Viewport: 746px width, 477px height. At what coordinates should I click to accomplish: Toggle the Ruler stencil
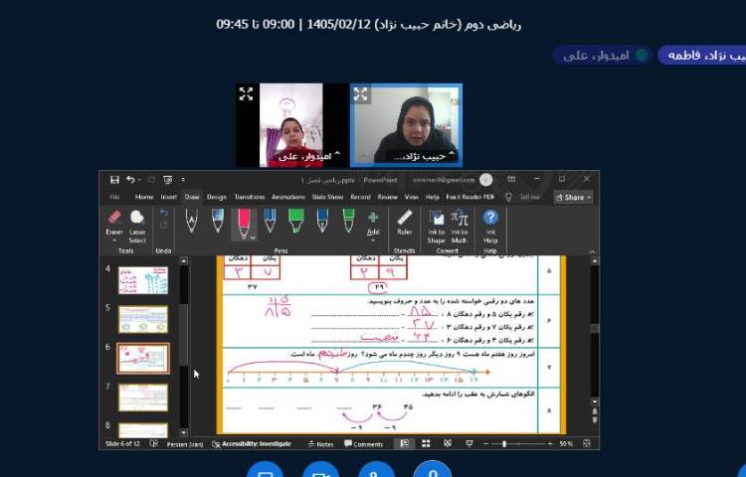pos(405,223)
